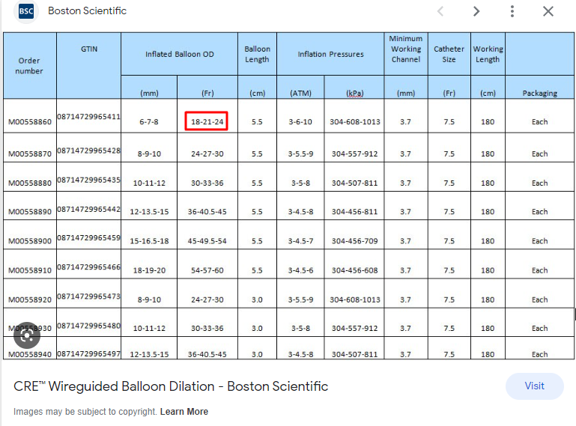
Task: Close the image preview panel
Action: pyautogui.click(x=548, y=11)
